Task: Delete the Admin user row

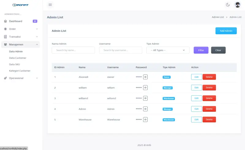Action: tap(209, 109)
